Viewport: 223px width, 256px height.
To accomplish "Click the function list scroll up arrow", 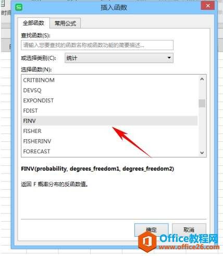I will 202,79.
